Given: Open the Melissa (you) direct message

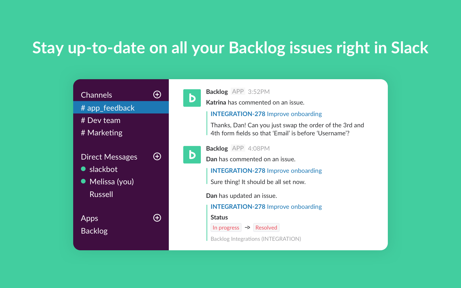Looking at the screenshot, I should click(x=112, y=182).
